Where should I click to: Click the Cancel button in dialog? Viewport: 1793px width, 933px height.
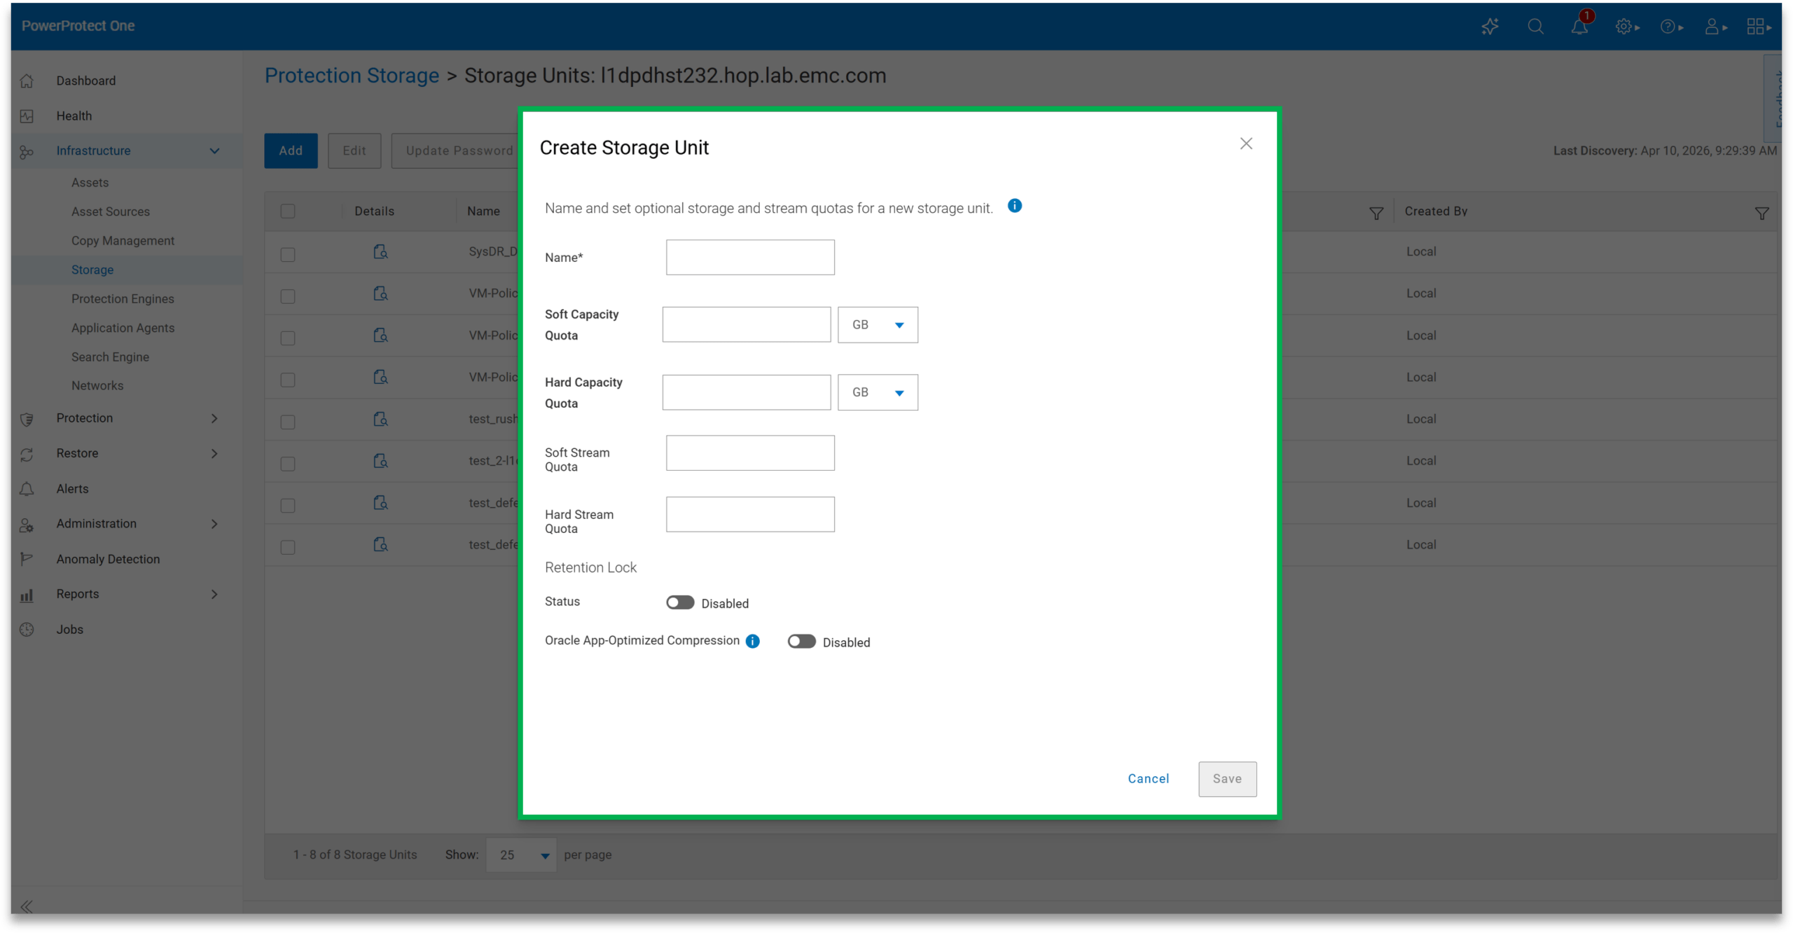[1148, 778]
